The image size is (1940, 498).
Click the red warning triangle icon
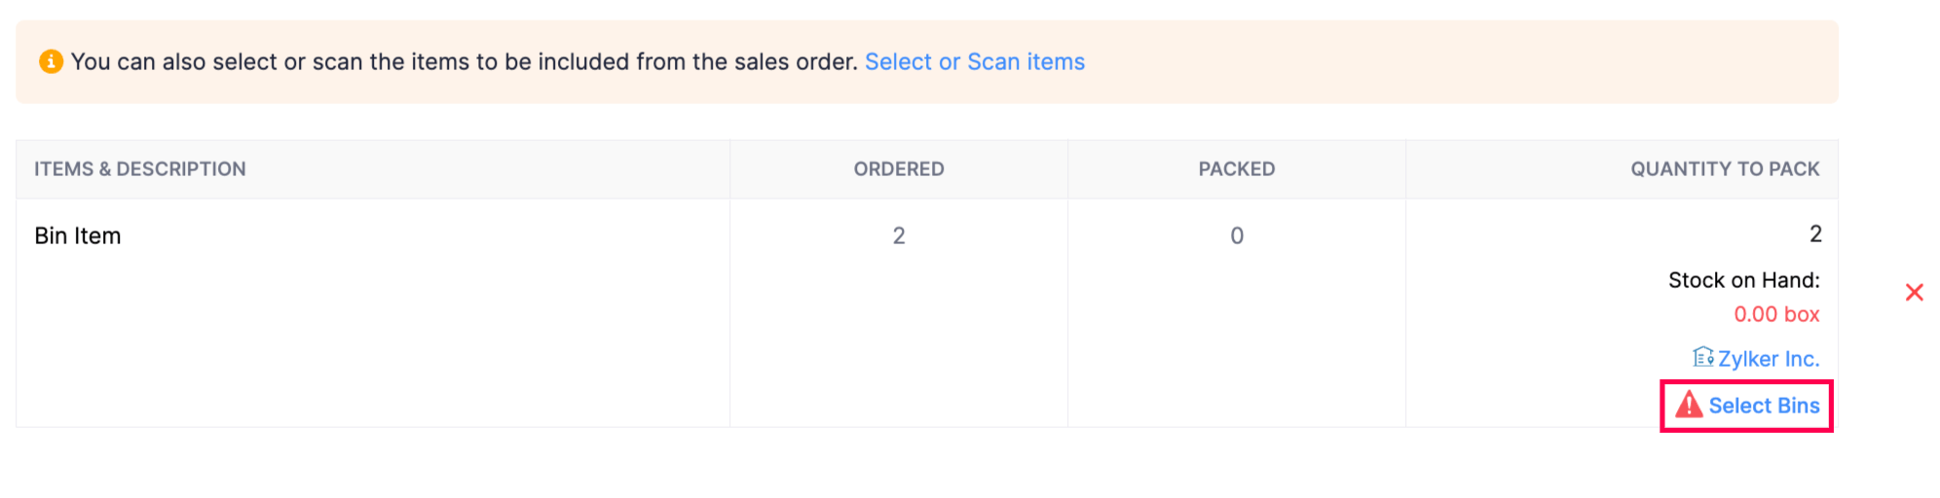coord(1689,405)
